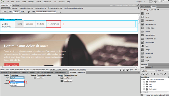Click the bootstrap.min.js related file

40,8
